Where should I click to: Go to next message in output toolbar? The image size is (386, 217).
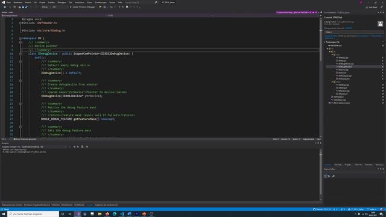pos(78,146)
